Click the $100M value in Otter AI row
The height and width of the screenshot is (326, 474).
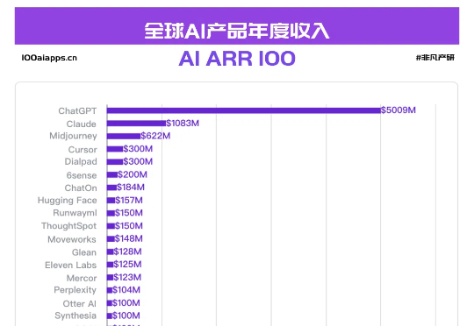click(126, 302)
